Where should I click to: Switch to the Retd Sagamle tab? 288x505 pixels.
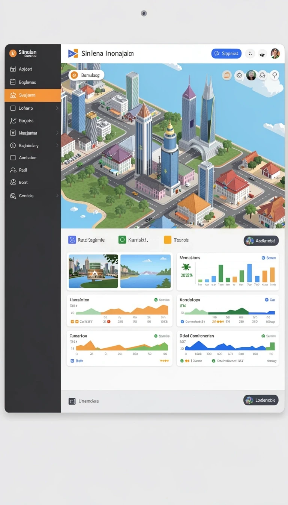[86, 240]
